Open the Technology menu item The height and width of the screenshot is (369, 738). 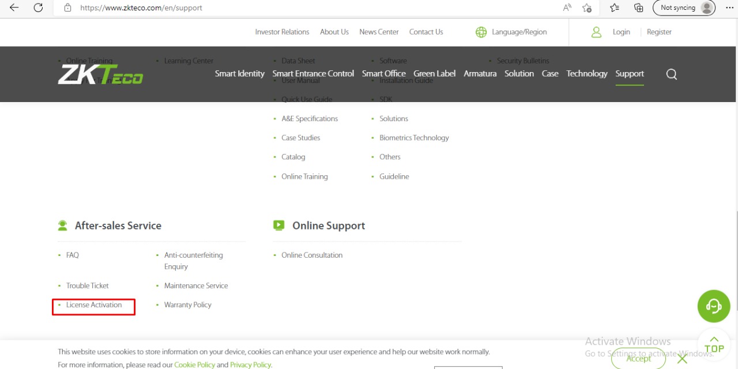coord(586,74)
